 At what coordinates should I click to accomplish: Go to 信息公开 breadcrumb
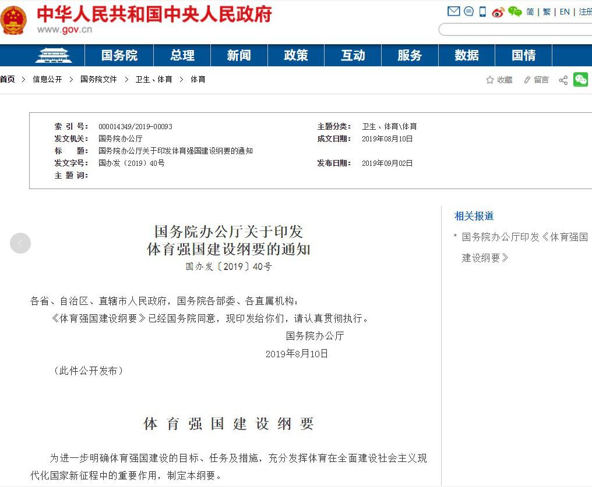pos(47,79)
